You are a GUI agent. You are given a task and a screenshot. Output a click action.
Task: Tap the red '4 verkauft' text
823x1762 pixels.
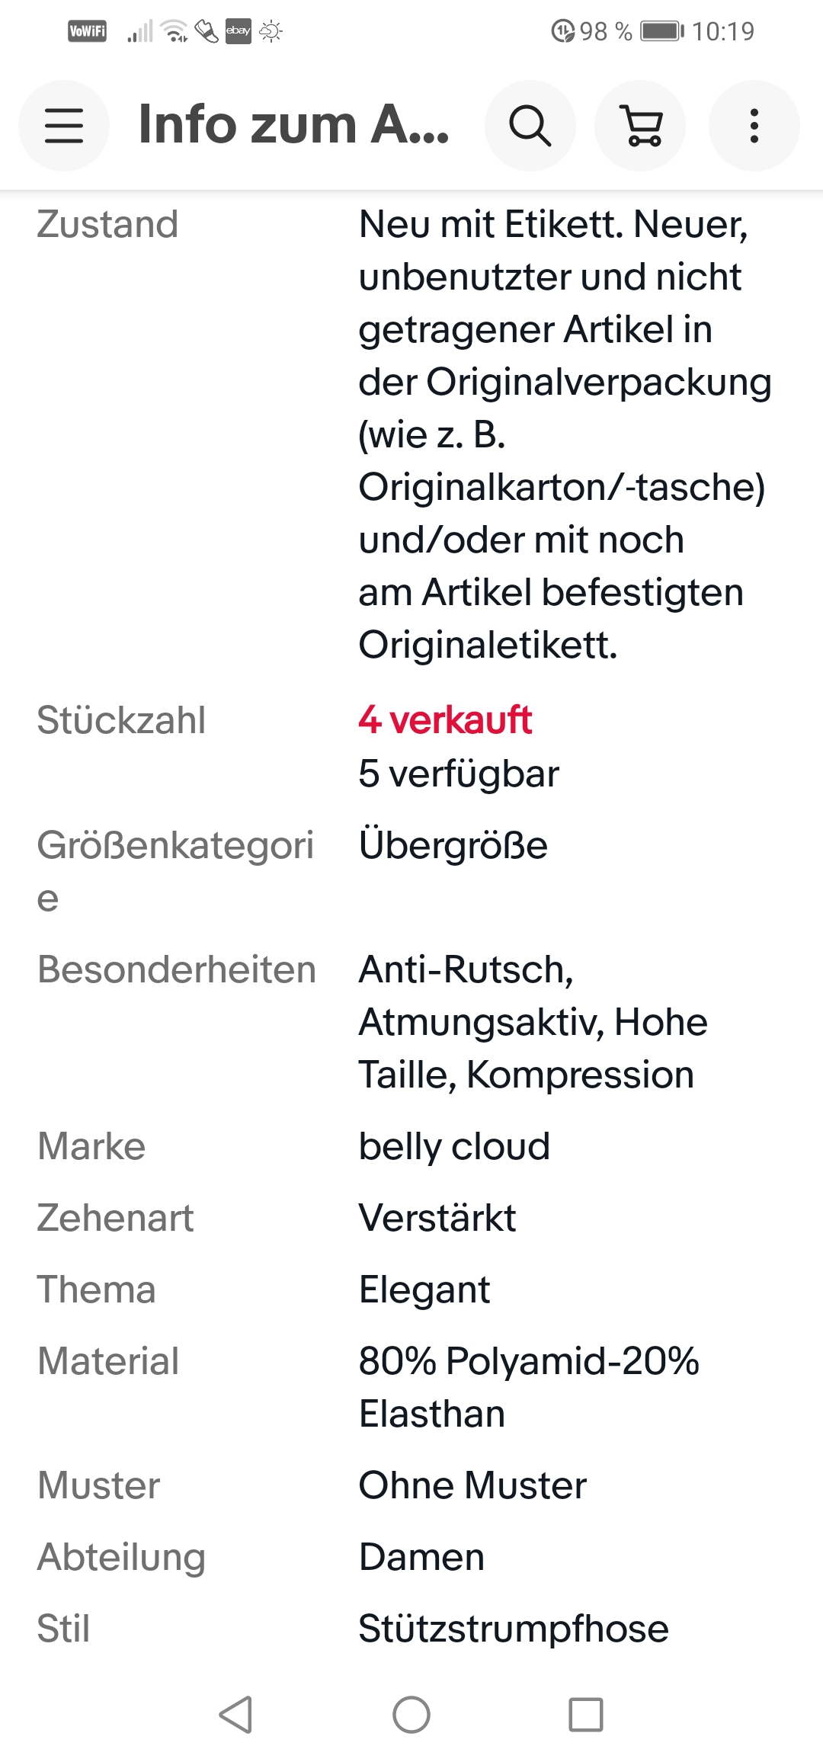point(445,720)
